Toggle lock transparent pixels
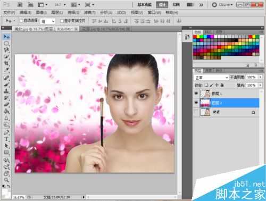 click(x=206, y=85)
